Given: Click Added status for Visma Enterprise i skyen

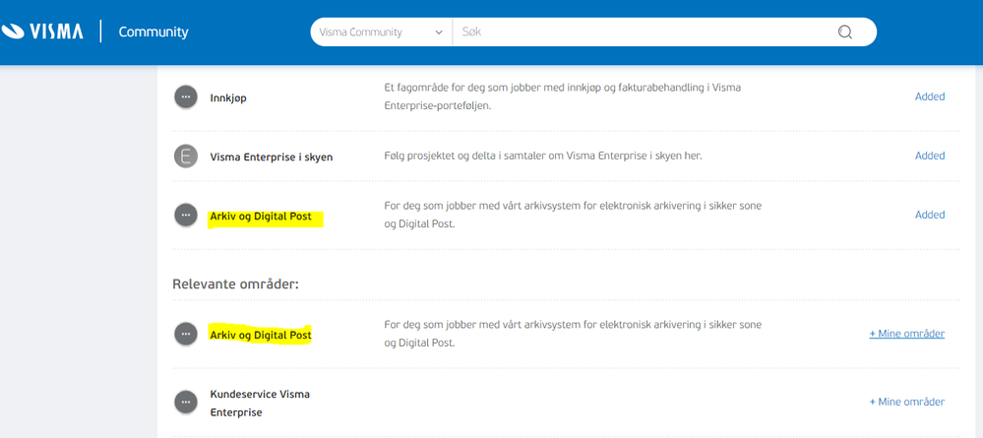Looking at the screenshot, I should click(930, 156).
